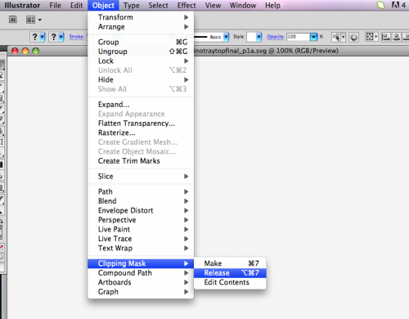Screen dimensions: 409x319
Task: Open the Edit menu
Action: point(77,6)
